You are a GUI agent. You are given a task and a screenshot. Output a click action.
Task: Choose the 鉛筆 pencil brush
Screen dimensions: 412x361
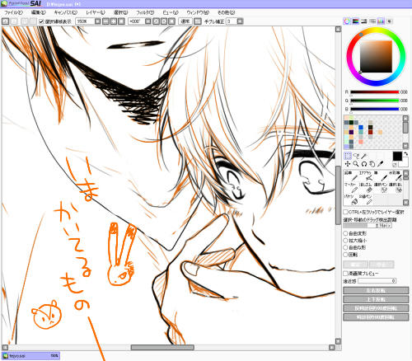click(x=351, y=176)
